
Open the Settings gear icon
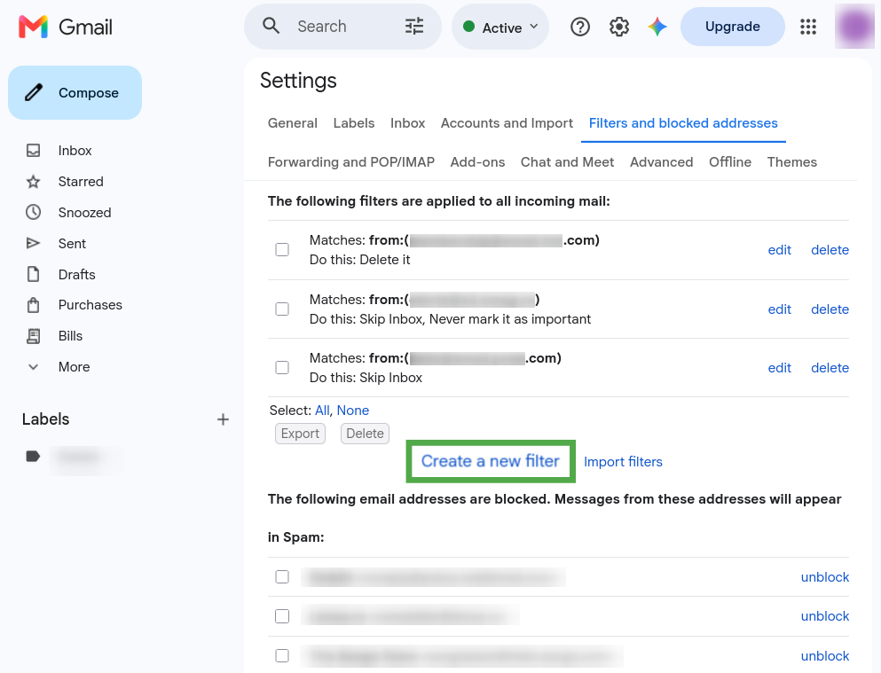[618, 27]
